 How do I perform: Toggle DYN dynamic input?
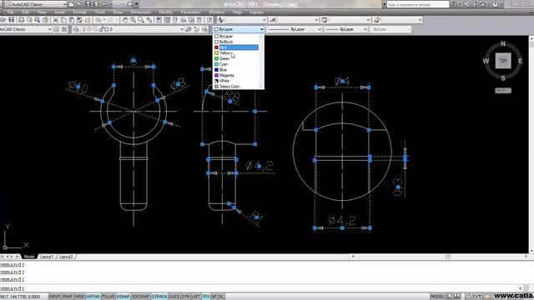pyautogui.click(x=185, y=297)
